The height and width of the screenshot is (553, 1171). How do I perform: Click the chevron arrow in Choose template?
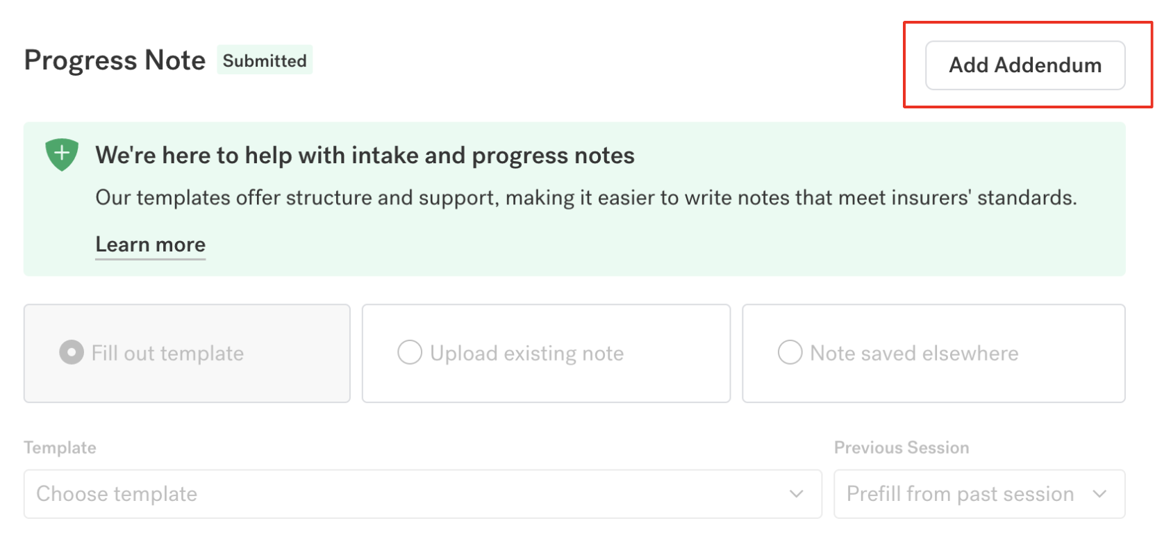point(796,494)
